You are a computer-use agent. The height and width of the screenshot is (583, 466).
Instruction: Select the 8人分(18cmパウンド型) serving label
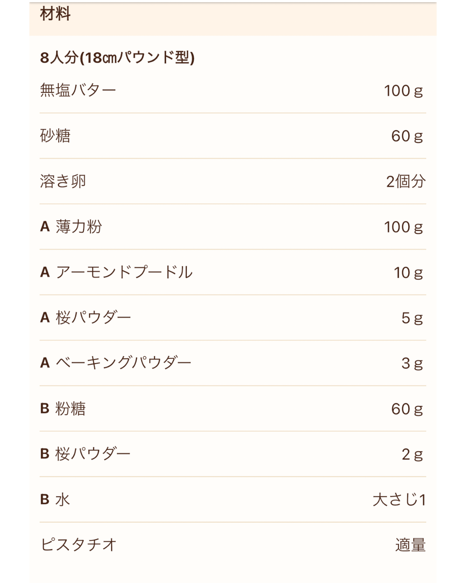click(x=117, y=57)
